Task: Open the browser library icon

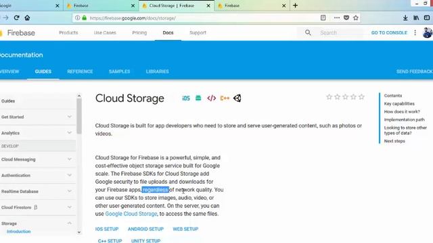Action: click(416, 18)
